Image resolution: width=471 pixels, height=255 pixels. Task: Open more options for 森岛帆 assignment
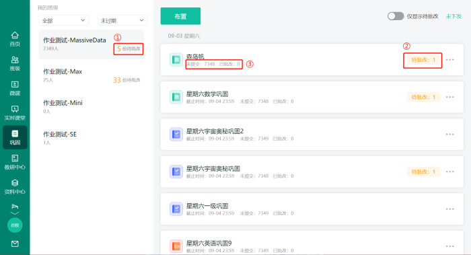449,60
